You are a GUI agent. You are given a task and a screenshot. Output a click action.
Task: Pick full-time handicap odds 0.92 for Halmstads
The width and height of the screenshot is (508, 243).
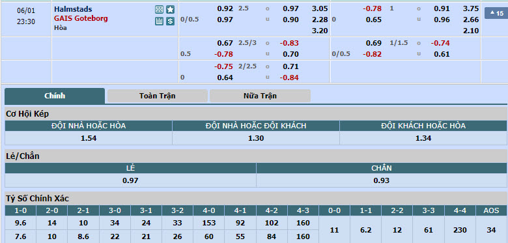click(225, 8)
